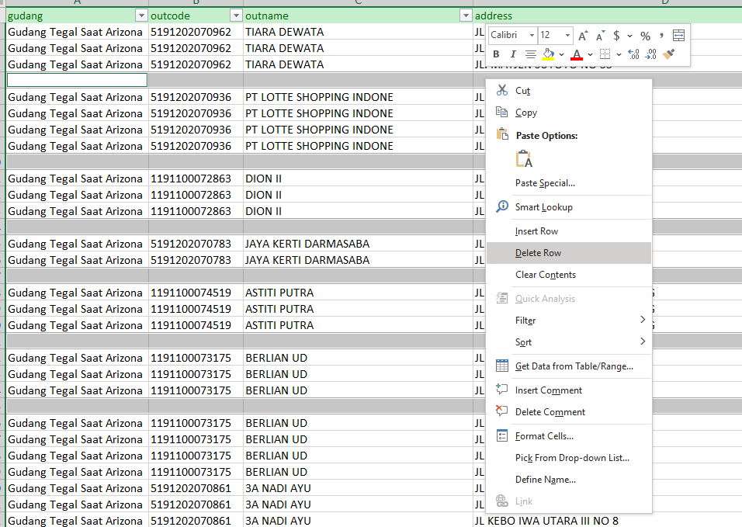Open gudang column filter dropdown
The image size is (742, 527).
[141, 16]
